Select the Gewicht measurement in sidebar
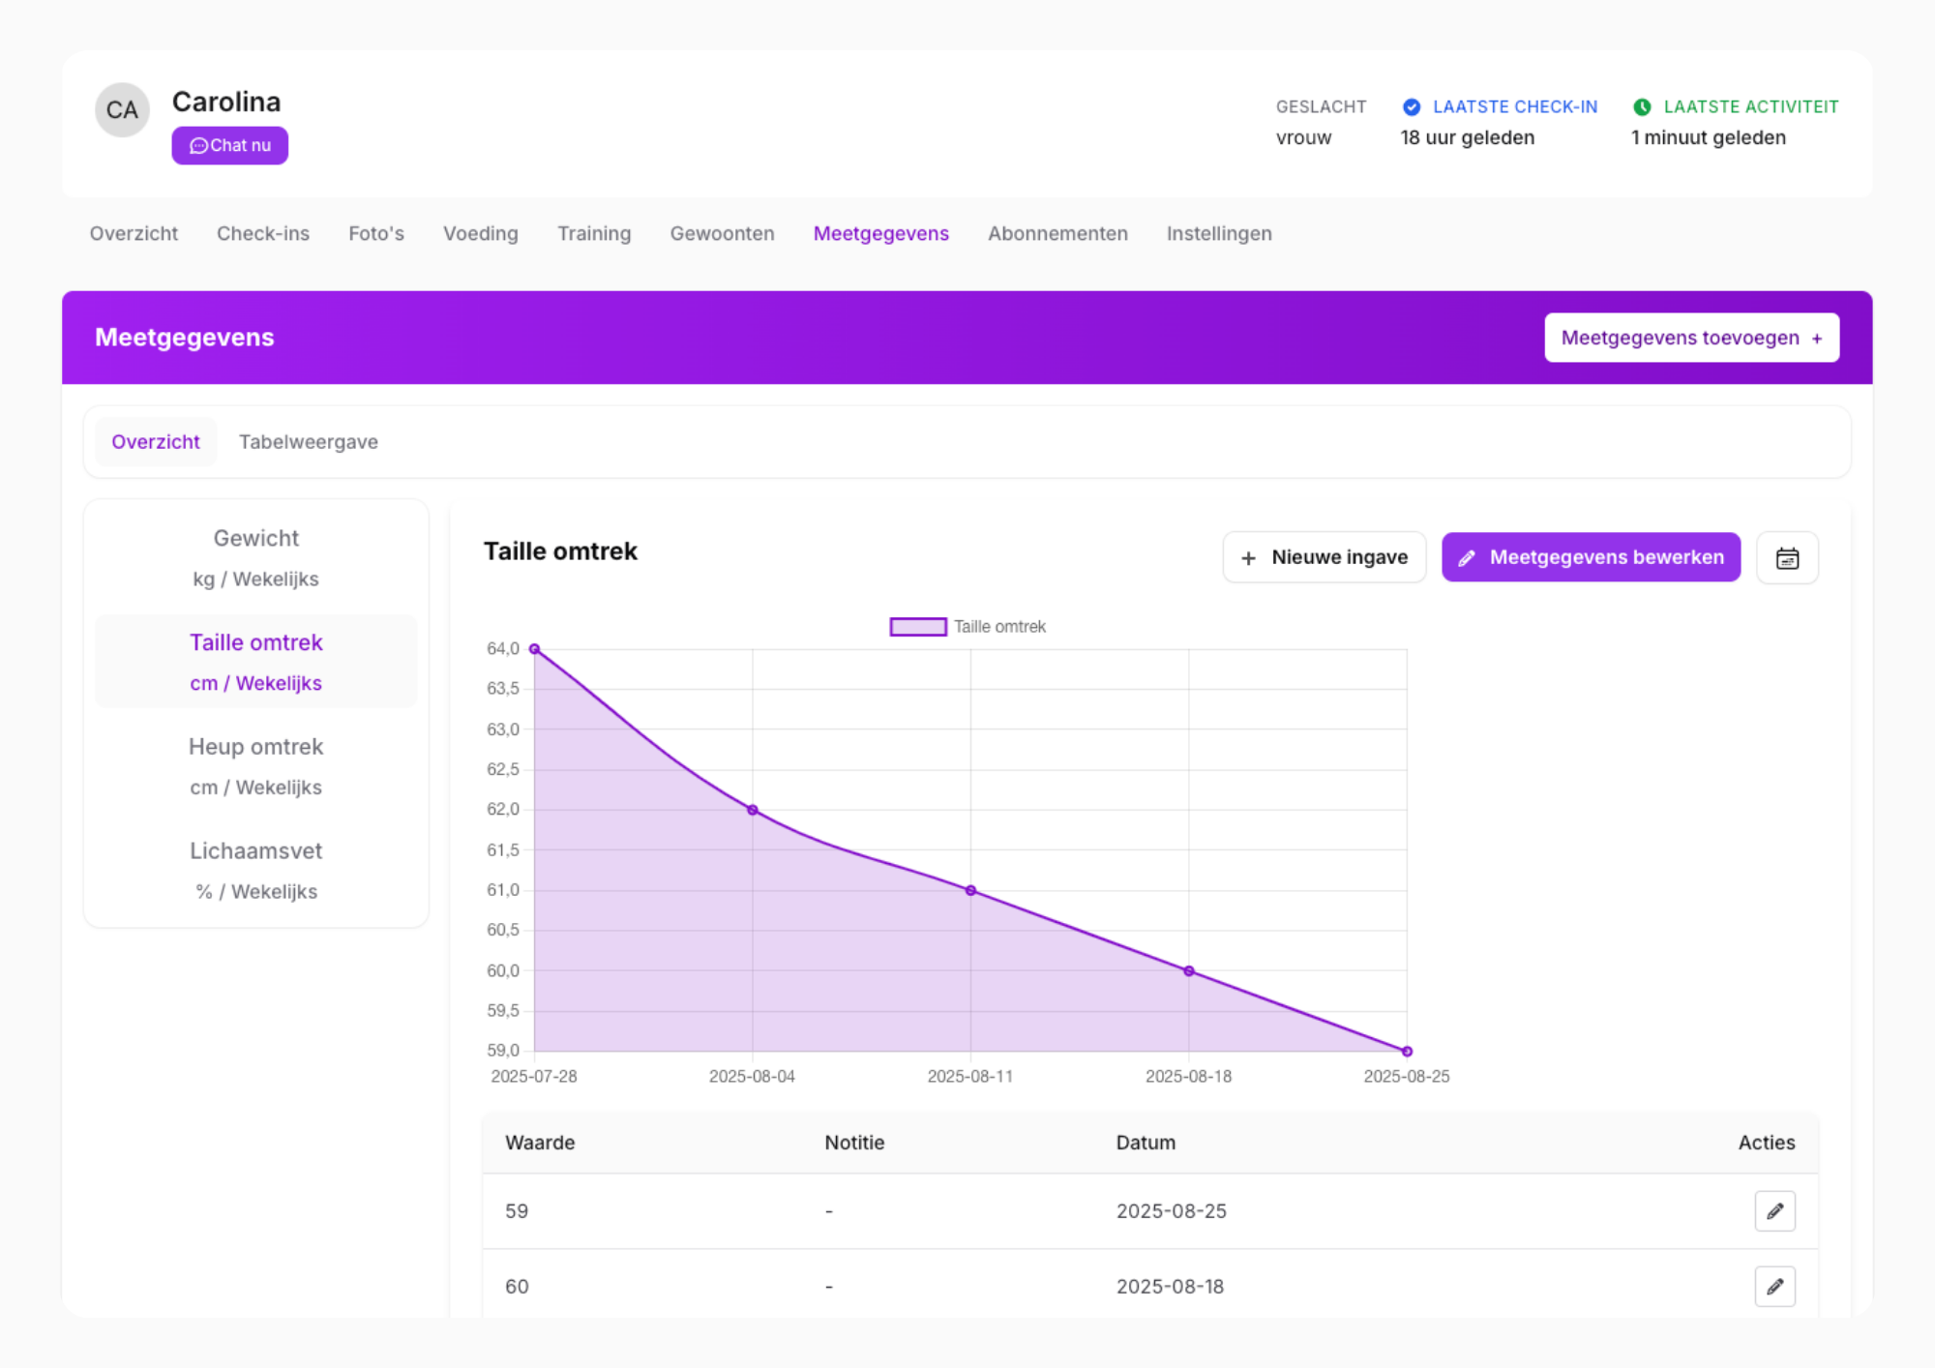 point(255,557)
